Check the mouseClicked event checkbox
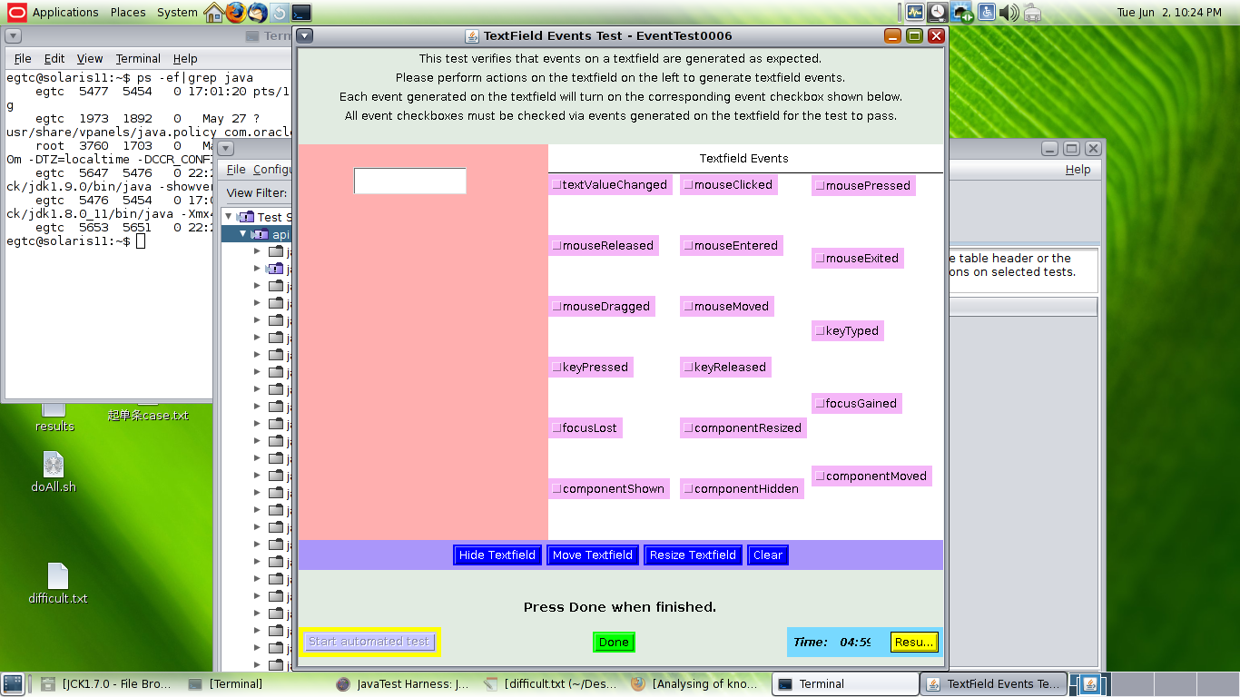1240x697 pixels. (688, 185)
